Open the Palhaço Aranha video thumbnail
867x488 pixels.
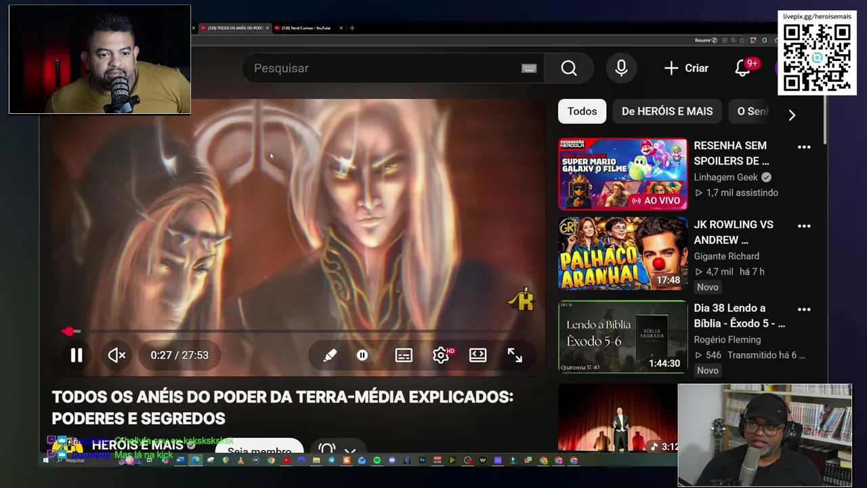[x=622, y=253]
